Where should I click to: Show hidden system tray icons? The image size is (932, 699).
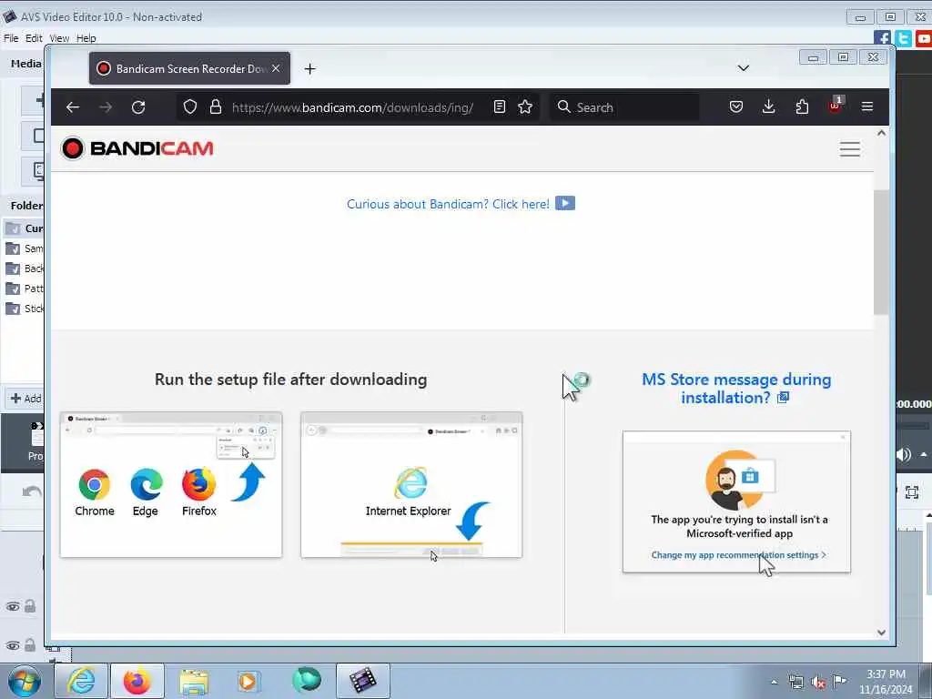774,683
